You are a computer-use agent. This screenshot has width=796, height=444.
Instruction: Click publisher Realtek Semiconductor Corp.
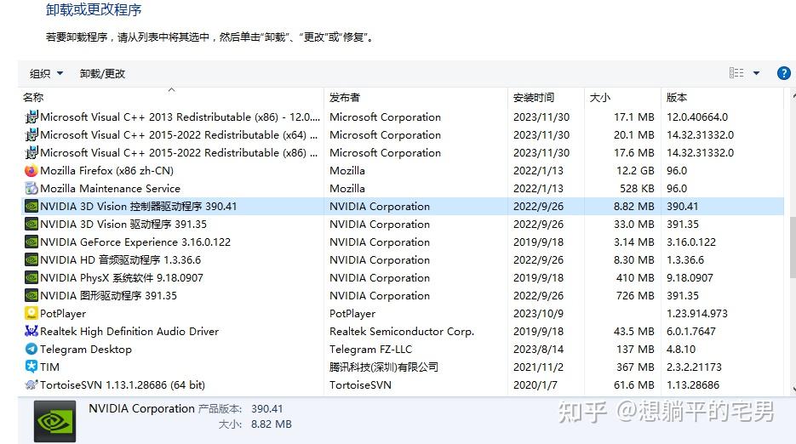pyautogui.click(x=402, y=332)
